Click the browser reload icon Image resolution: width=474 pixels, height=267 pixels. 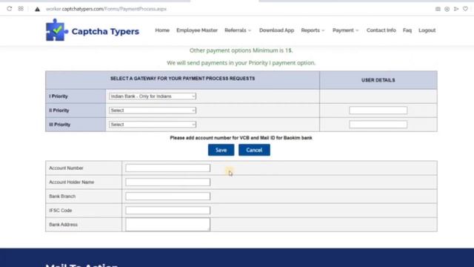pos(10,9)
